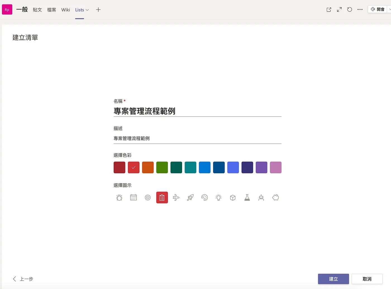Pick the teal color swatch

pyautogui.click(x=190, y=167)
